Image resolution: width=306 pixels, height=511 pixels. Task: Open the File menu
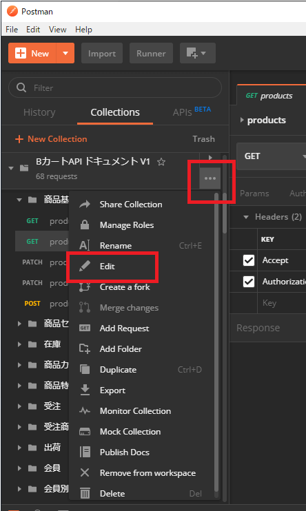pos(12,30)
